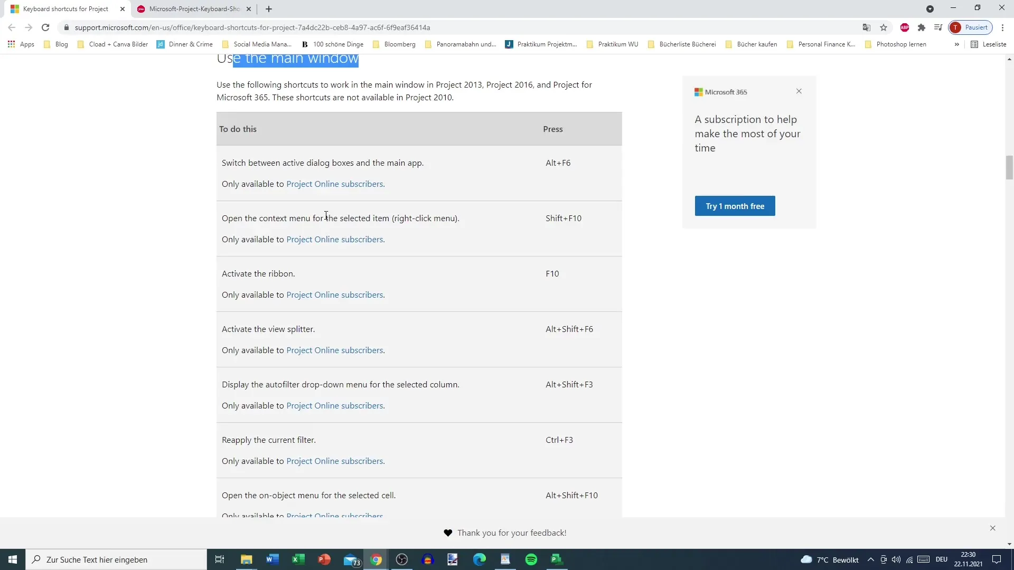The width and height of the screenshot is (1014, 570).
Task: Click the 'Project Online subscribers' link in row 1
Action: [x=335, y=183]
